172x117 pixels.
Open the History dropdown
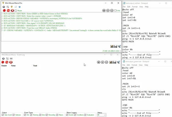click(x=102, y=115)
